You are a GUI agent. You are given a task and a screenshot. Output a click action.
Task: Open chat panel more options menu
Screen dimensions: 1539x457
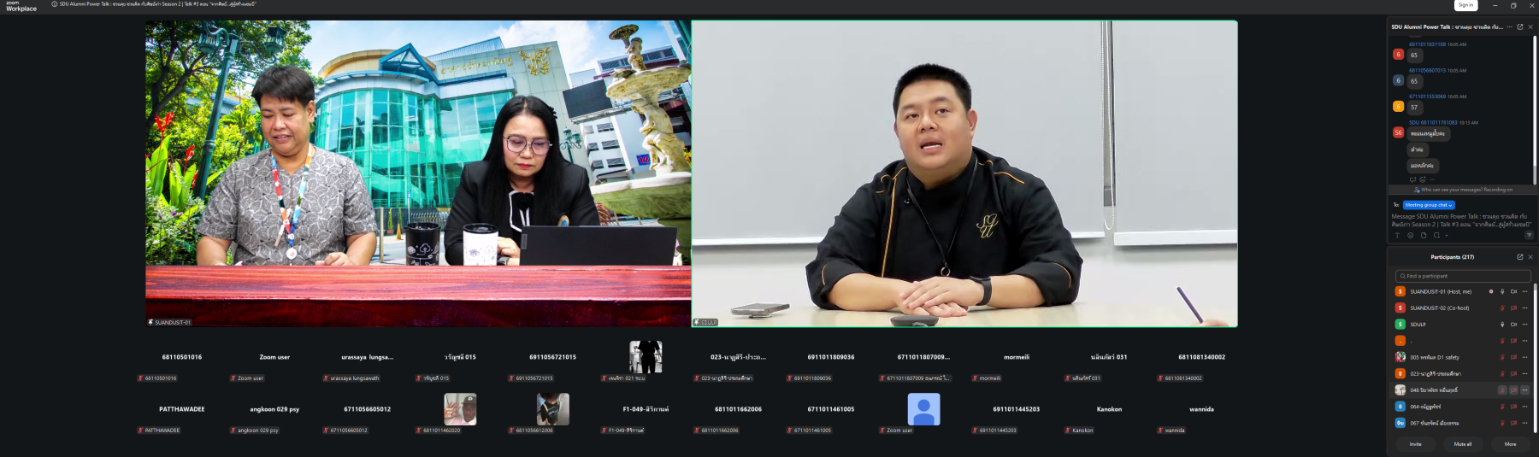click(1510, 26)
